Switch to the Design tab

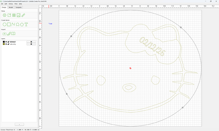coord(4,7)
